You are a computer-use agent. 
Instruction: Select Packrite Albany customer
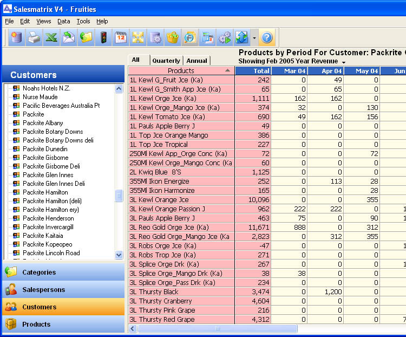point(43,123)
